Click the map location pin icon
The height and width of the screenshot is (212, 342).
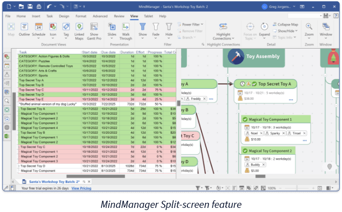[x=329, y=166]
